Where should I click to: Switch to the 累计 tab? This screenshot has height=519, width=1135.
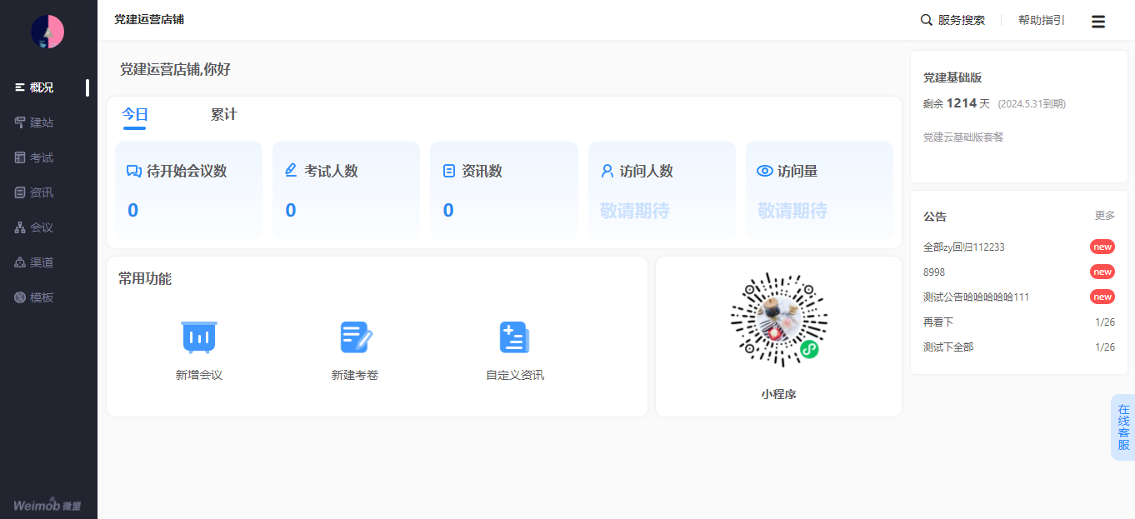tap(223, 115)
